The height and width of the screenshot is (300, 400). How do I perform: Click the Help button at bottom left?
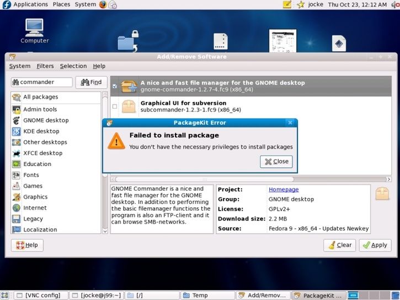pos(27,245)
